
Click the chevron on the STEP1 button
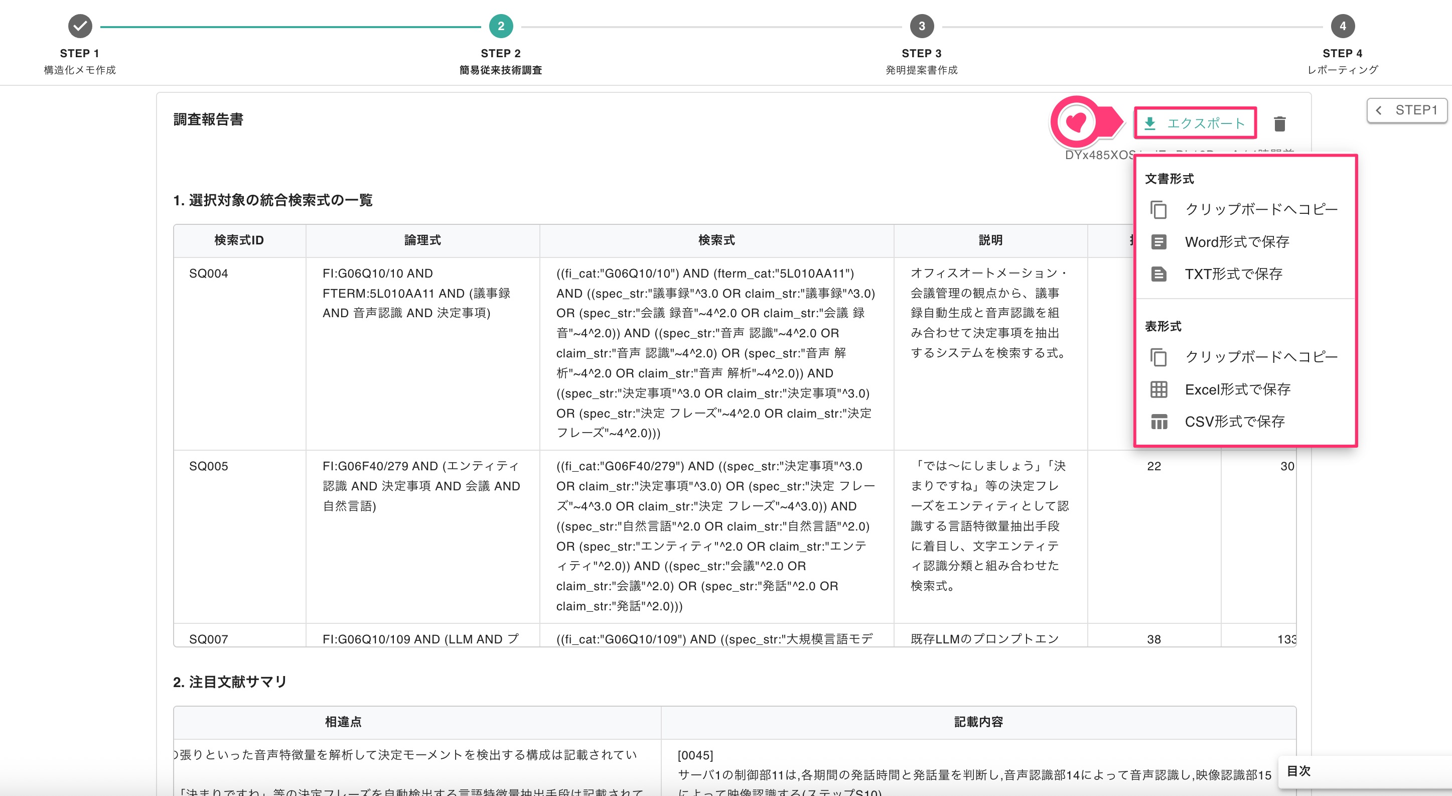pyautogui.click(x=1378, y=110)
